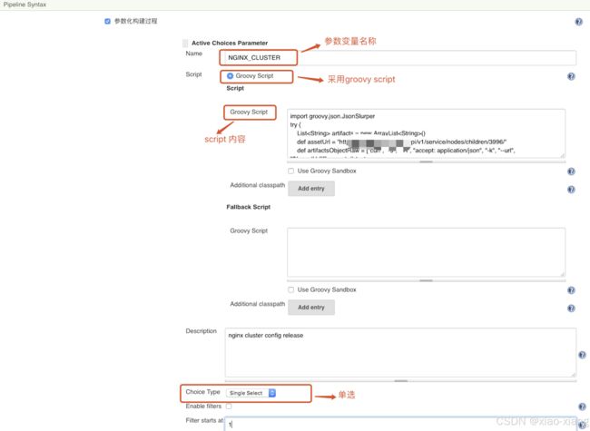The height and width of the screenshot is (431, 590).
Task: Open help for Fallback Script's Use Groovy Sandbox
Action: 571,290
